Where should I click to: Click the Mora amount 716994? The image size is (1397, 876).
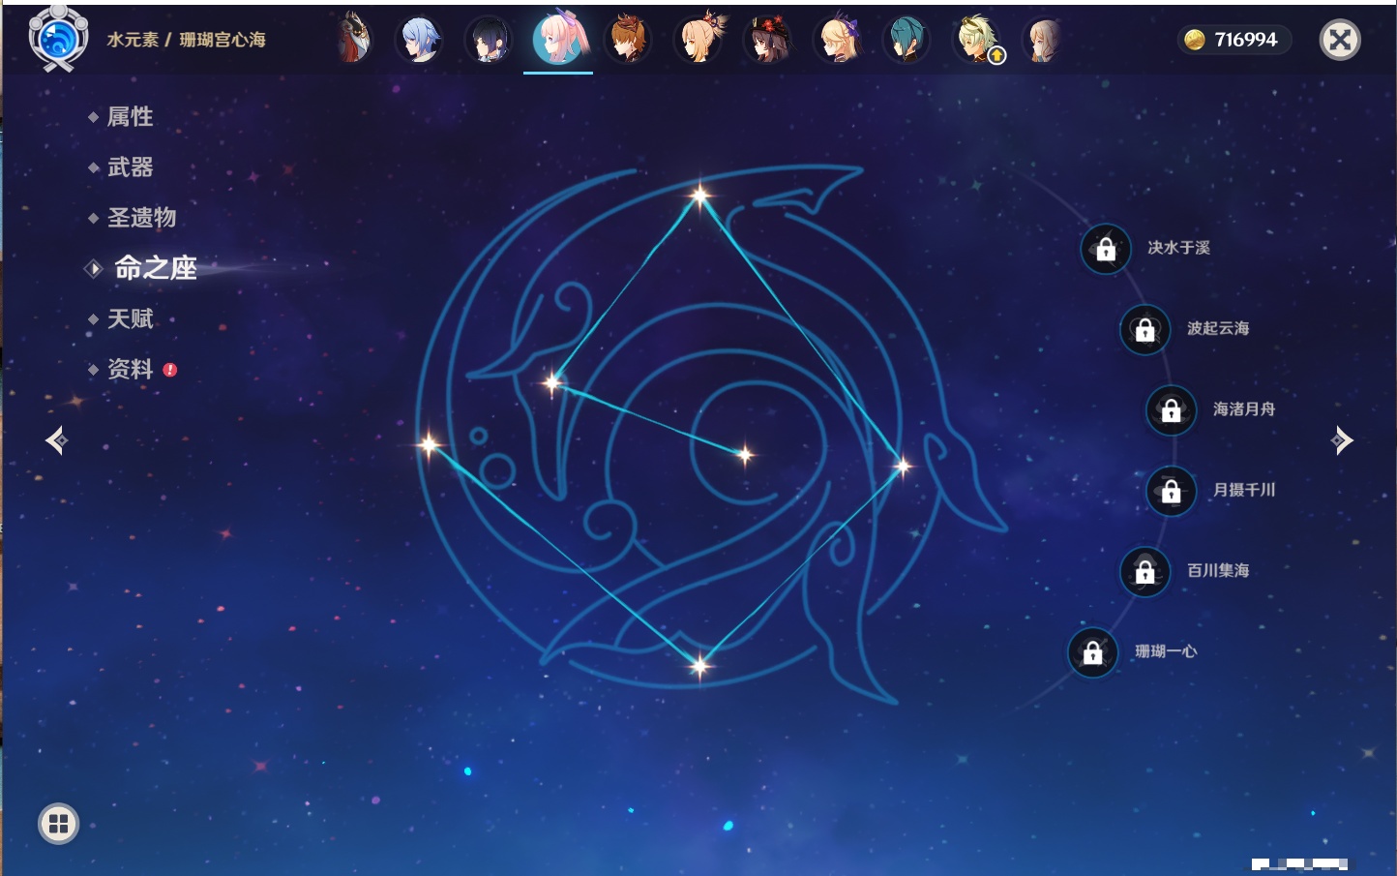pyautogui.click(x=1246, y=40)
